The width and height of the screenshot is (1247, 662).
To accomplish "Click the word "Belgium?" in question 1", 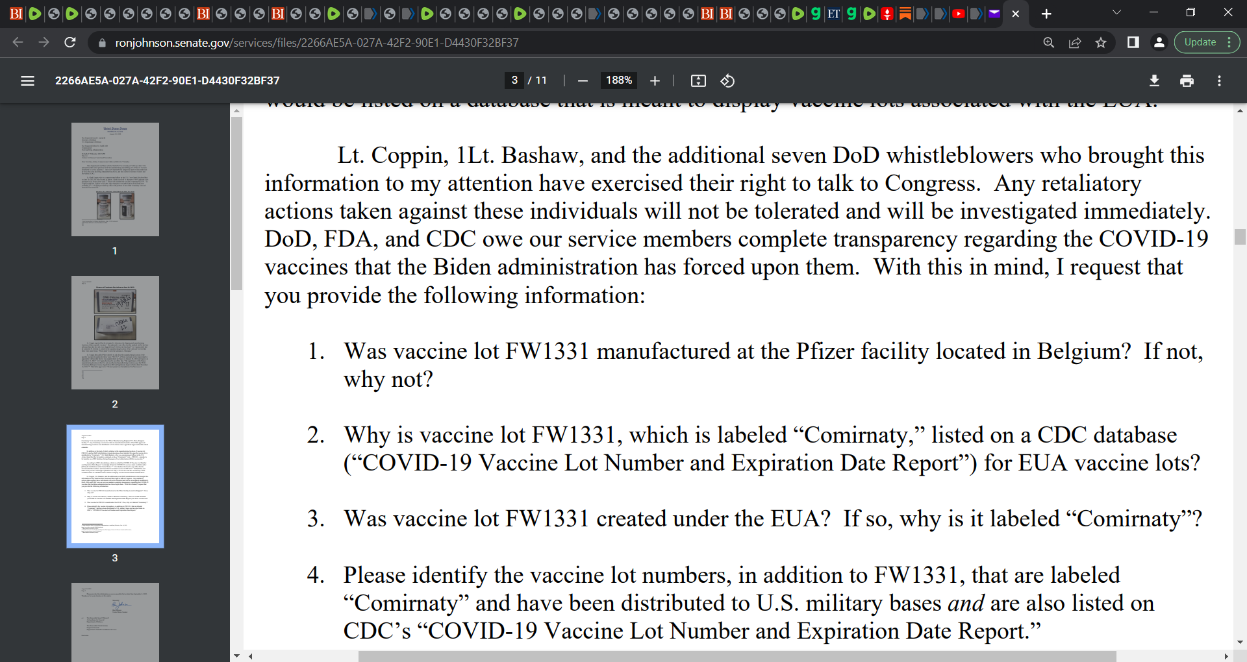I will 1084,351.
